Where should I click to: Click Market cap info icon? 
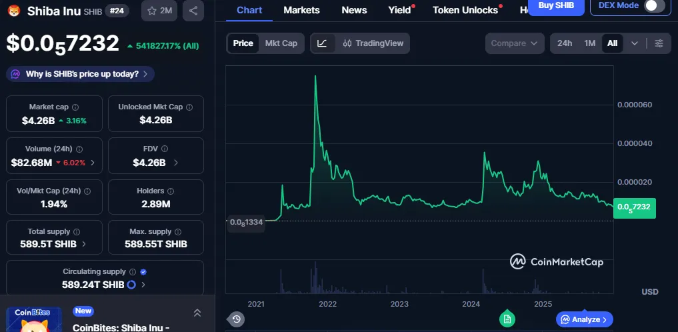(x=75, y=107)
